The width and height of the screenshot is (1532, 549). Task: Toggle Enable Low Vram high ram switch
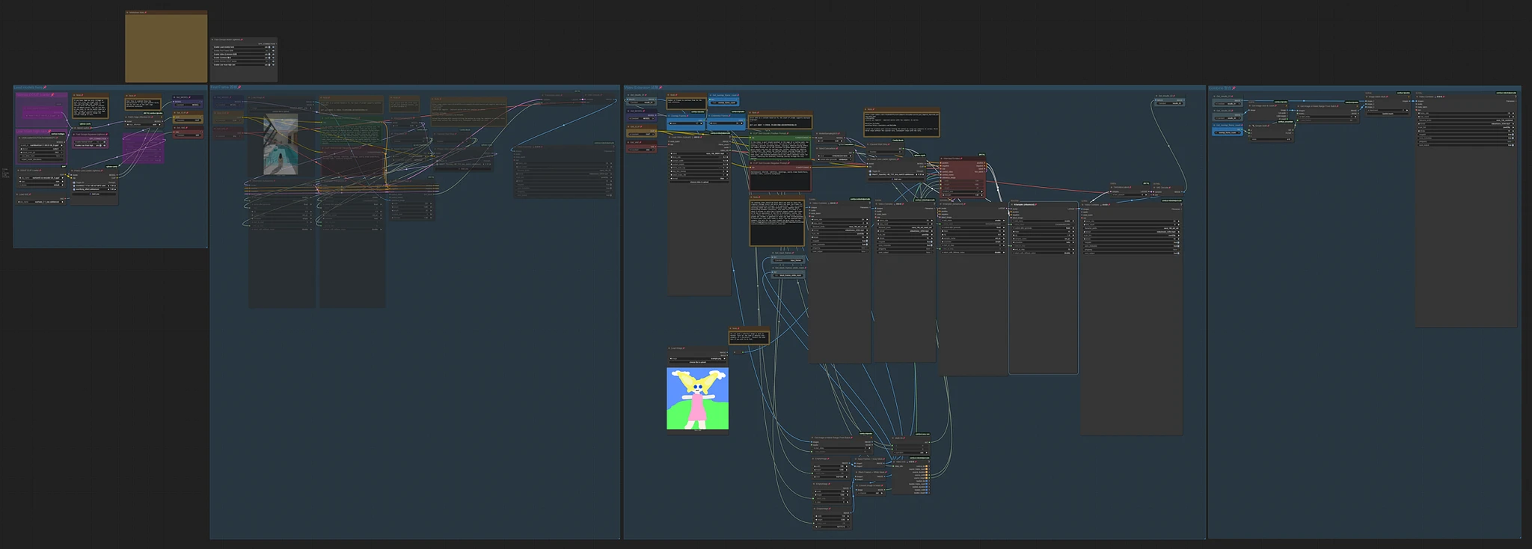coord(269,64)
